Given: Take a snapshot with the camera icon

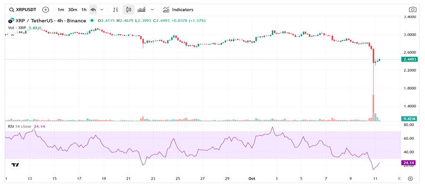Looking at the screenshot, I should tap(412, 9).
